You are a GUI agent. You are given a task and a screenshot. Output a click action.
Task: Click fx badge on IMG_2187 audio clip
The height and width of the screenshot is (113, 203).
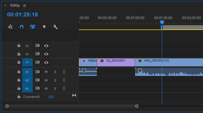click(x=140, y=71)
